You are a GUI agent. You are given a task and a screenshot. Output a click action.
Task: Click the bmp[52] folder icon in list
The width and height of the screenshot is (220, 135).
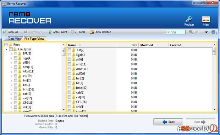[74, 88]
